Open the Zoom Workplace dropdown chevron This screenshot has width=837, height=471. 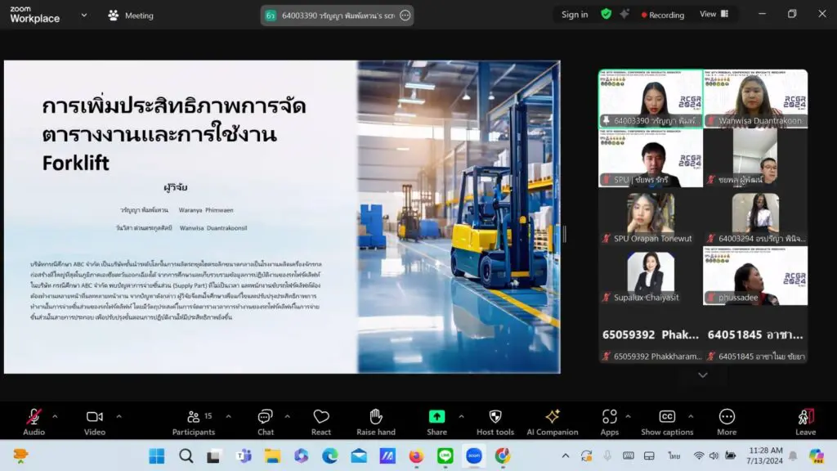pyautogui.click(x=84, y=16)
